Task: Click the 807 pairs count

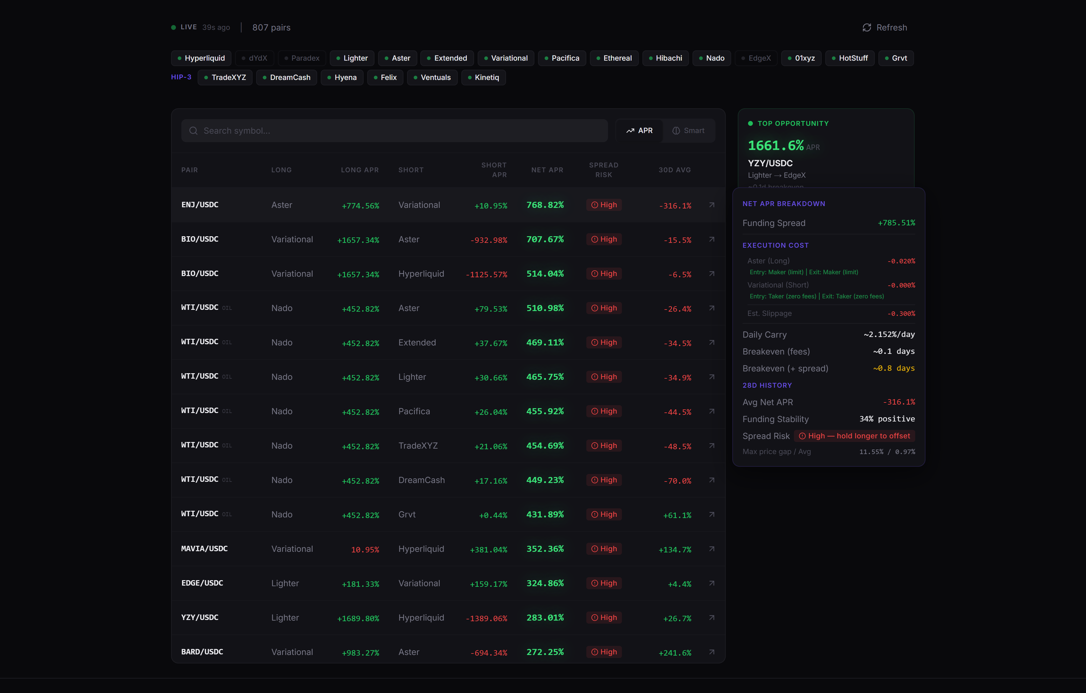Action: tap(272, 27)
